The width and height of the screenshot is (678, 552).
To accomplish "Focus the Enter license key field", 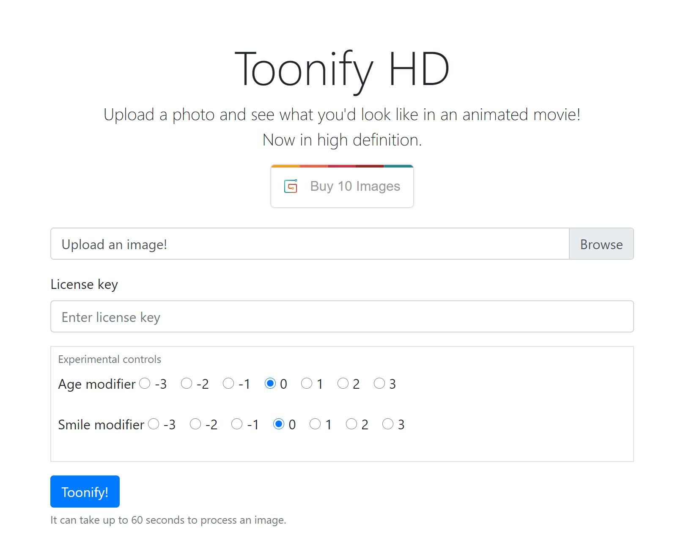I will [x=342, y=316].
